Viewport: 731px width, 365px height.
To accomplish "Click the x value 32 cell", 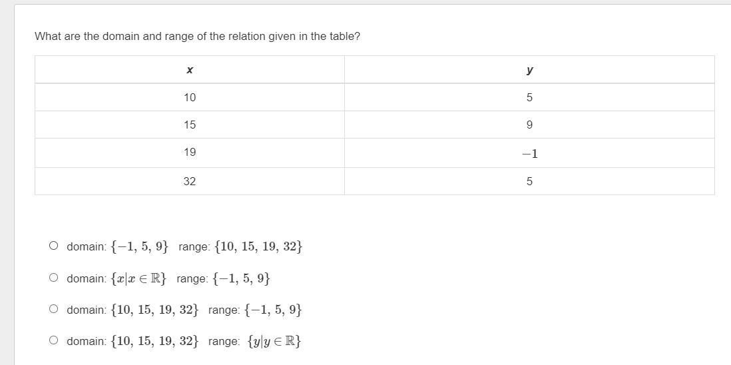I will coord(190,181).
